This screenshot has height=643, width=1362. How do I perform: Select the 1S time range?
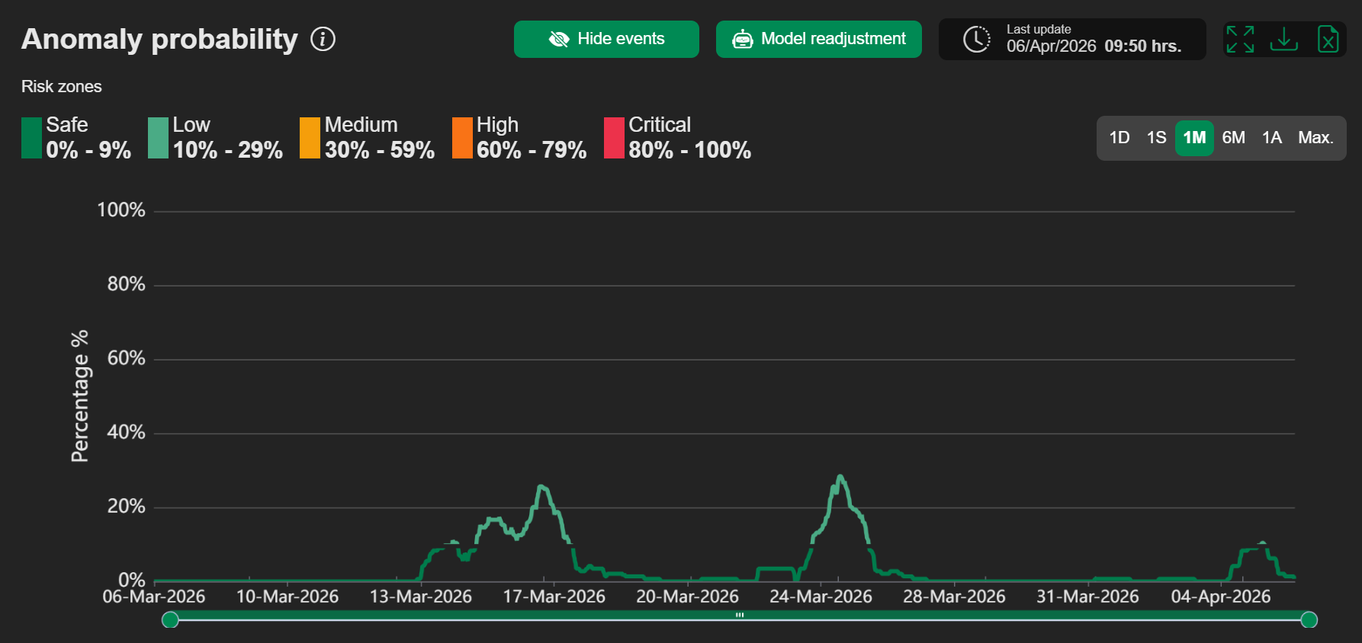click(x=1156, y=138)
